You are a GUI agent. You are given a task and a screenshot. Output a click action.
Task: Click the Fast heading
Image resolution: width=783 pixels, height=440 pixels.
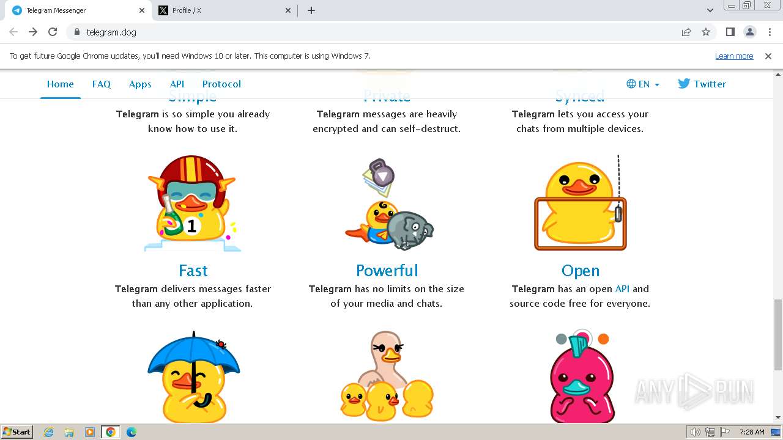tap(193, 270)
